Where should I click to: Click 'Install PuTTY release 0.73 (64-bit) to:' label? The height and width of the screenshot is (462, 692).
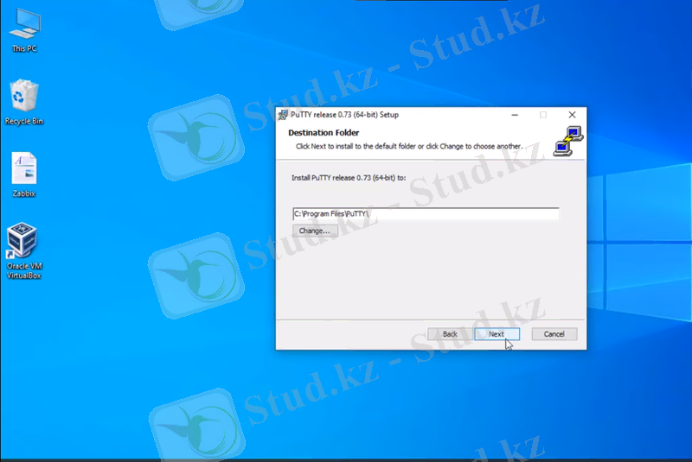349,178
